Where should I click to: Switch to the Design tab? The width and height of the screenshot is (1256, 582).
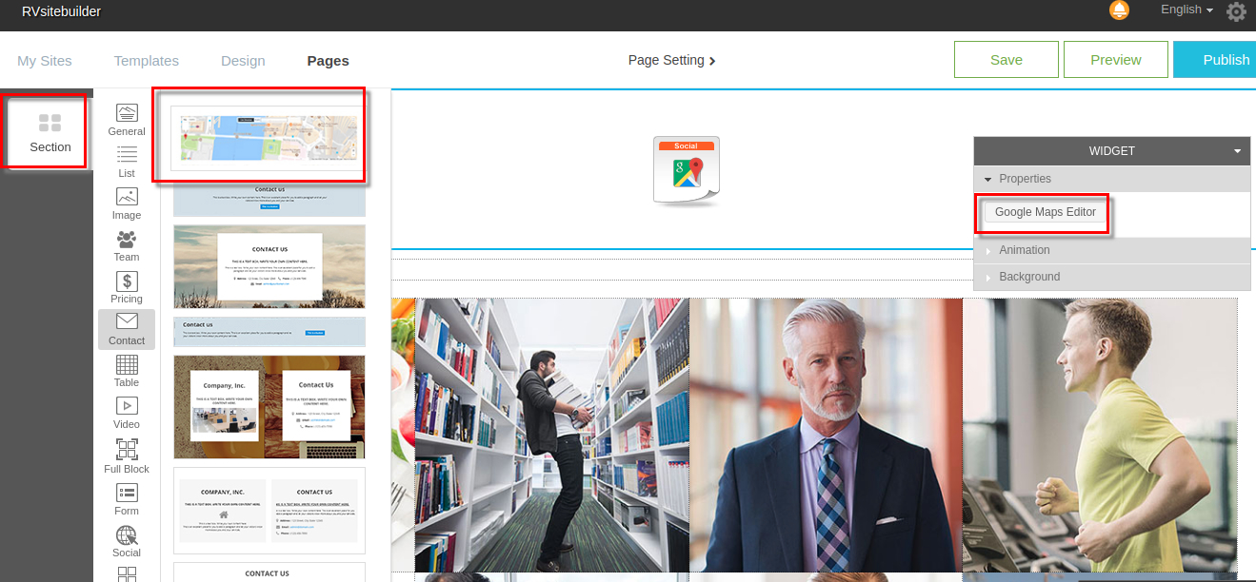pos(243,61)
